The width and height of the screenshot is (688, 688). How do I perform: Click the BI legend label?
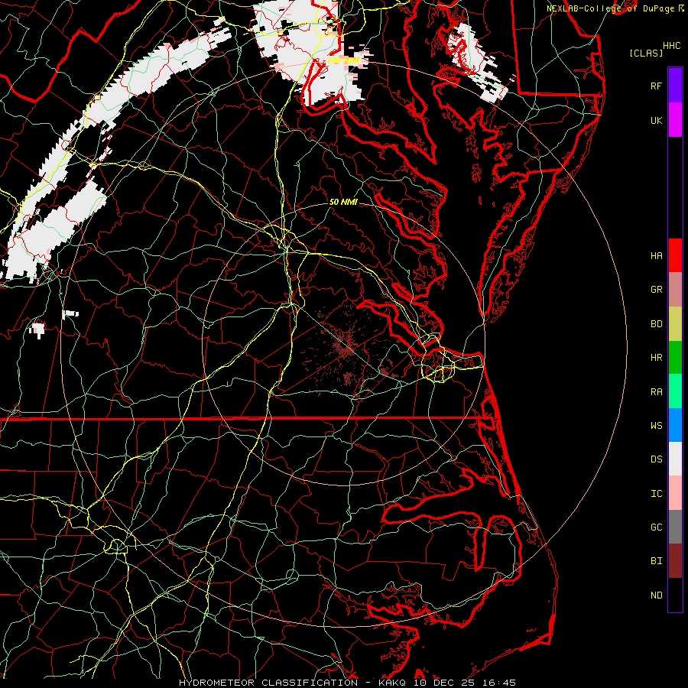point(657,561)
